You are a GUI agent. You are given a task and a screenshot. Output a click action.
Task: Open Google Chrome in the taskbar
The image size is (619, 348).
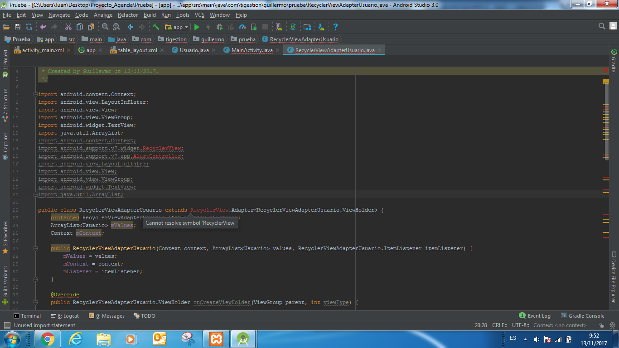point(47,339)
